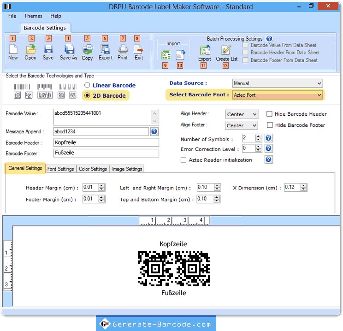
Task: Adjust Top and Bottom Margin spinner
Action: coord(217,199)
